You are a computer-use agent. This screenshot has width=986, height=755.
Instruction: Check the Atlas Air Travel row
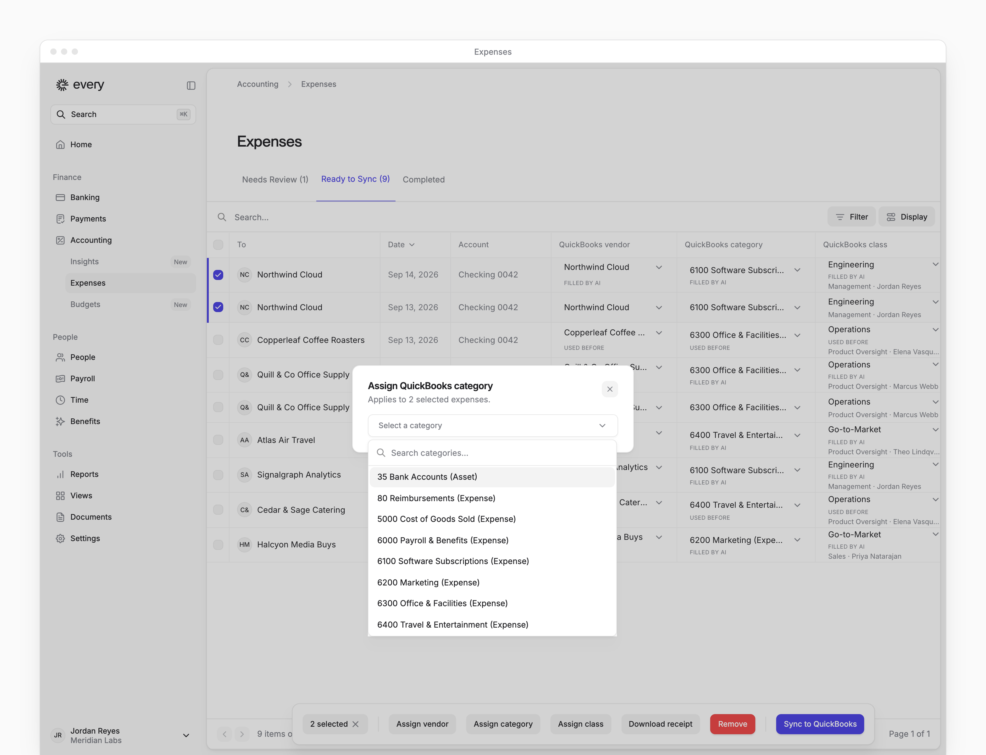pyautogui.click(x=218, y=440)
